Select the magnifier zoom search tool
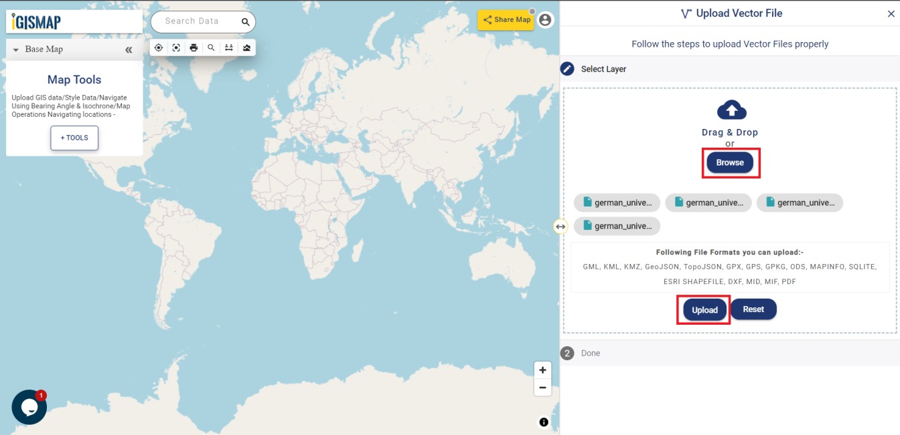This screenshot has width=900, height=435. tap(211, 47)
